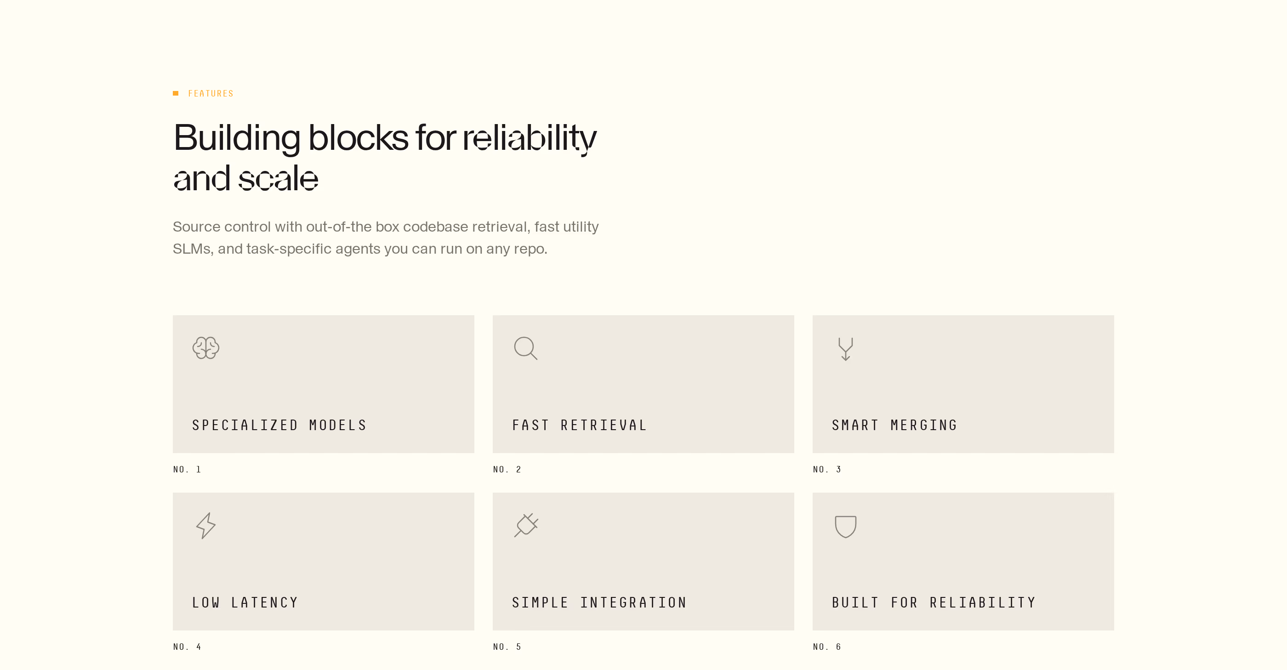The width and height of the screenshot is (1287, 670).
Task: Click the FEATURES section label
Action: tap(211, 93)
